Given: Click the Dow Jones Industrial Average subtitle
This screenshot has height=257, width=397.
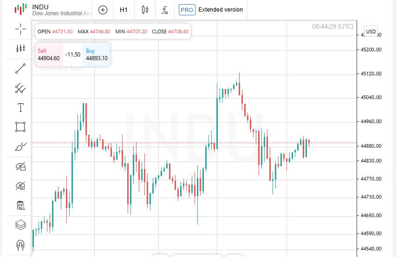Looking at the screenshot, I should click(x=62, y=13).
